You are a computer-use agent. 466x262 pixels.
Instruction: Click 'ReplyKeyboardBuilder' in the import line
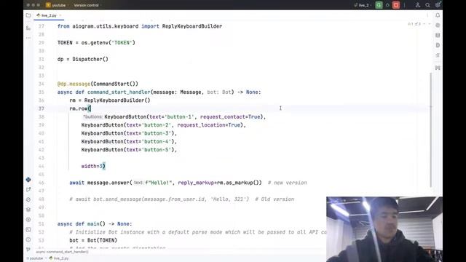pyautogui.click(x=192, y=26)
